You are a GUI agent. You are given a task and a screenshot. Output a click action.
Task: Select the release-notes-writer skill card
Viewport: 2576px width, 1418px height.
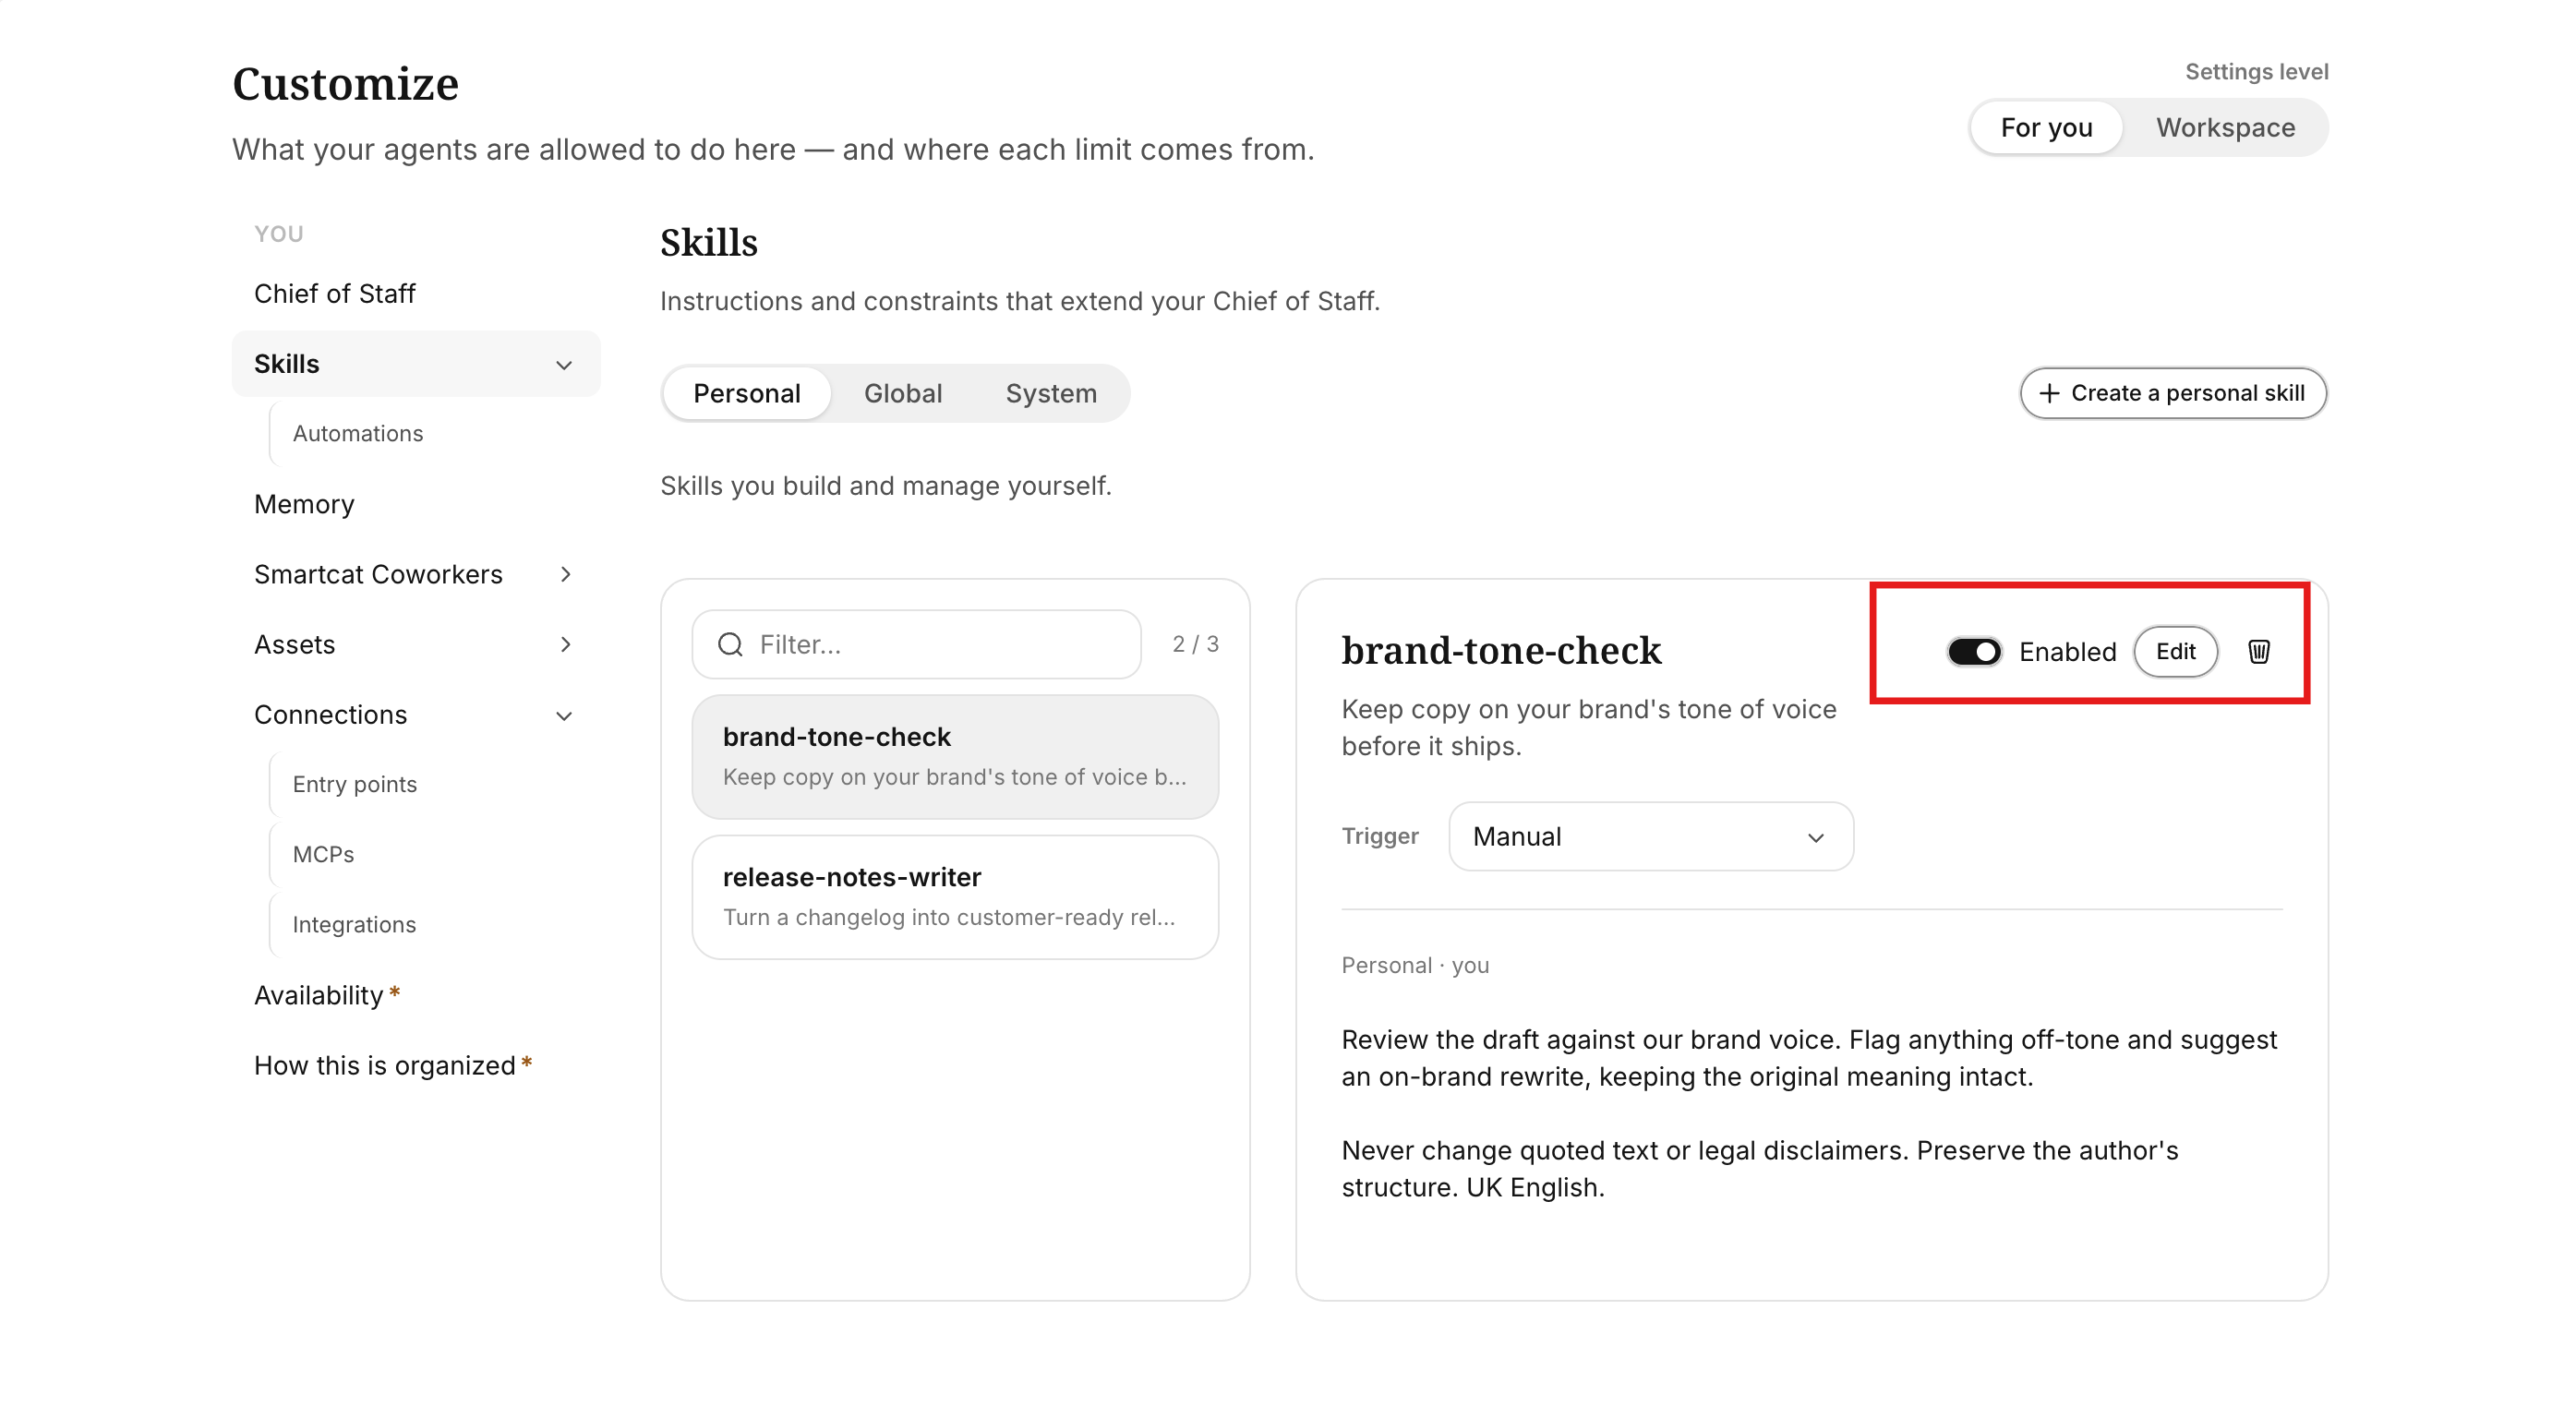point(955,897)
